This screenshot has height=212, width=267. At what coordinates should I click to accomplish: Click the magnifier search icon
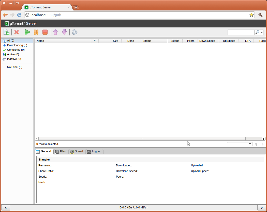coord(257,32)
